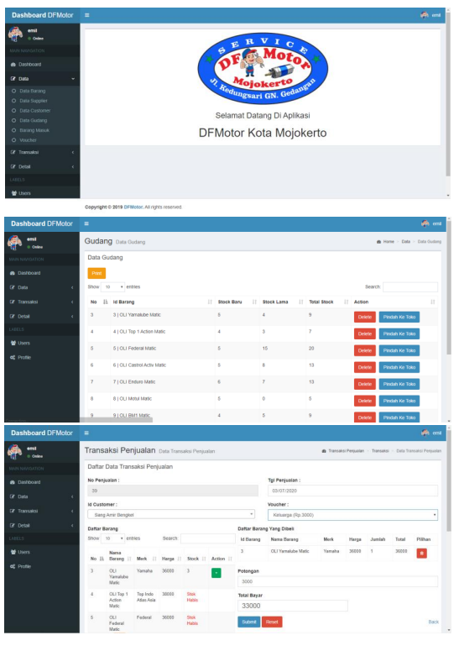Click Tgl Penjualan date field
Viewport: 459px width, 651px height.
pyautogui.click(x=353, y=491)
